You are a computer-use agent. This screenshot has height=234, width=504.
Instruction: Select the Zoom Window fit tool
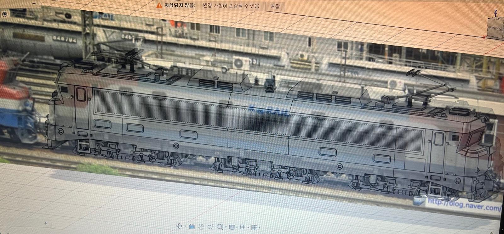220,227
